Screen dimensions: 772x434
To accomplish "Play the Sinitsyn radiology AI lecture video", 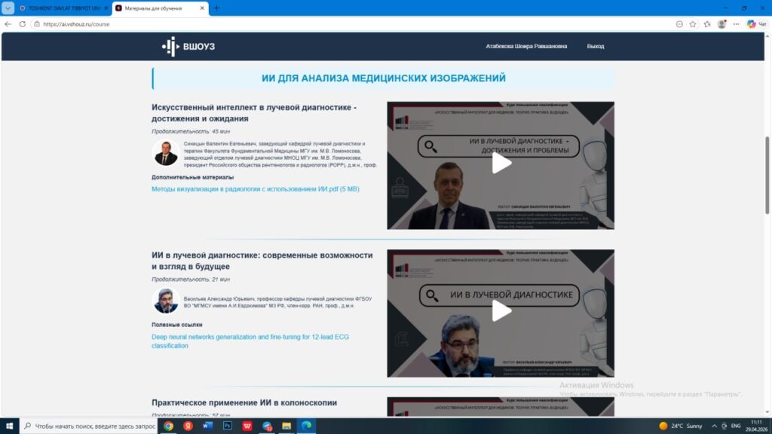I will [x=501, y=164].
